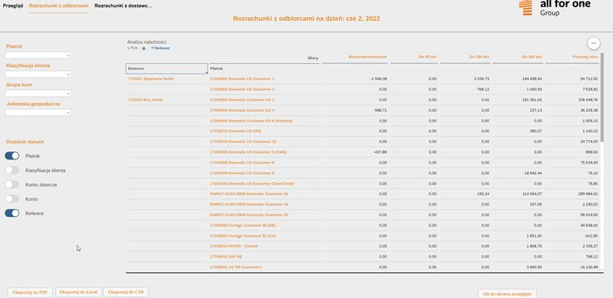The width and height of the screenshot is (613, 298).
Task: Click value -1 548,38 for Customer 1
Action: [x=378, y=79]
